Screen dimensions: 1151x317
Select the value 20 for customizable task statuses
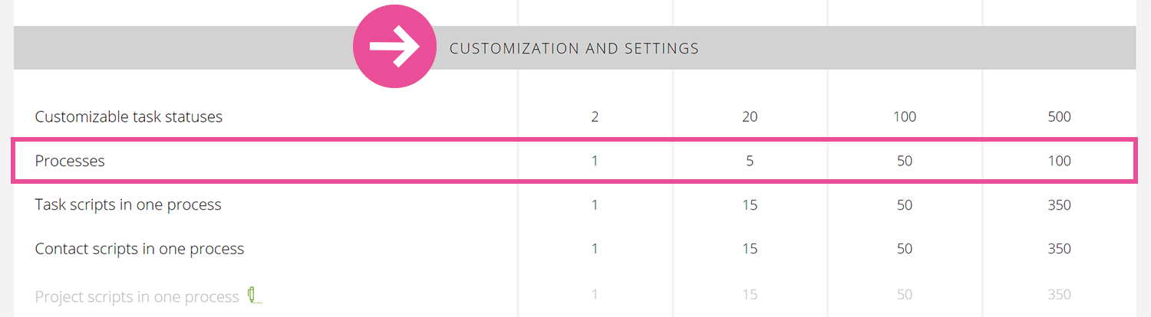pyautogui.click(x=750, y=117)
